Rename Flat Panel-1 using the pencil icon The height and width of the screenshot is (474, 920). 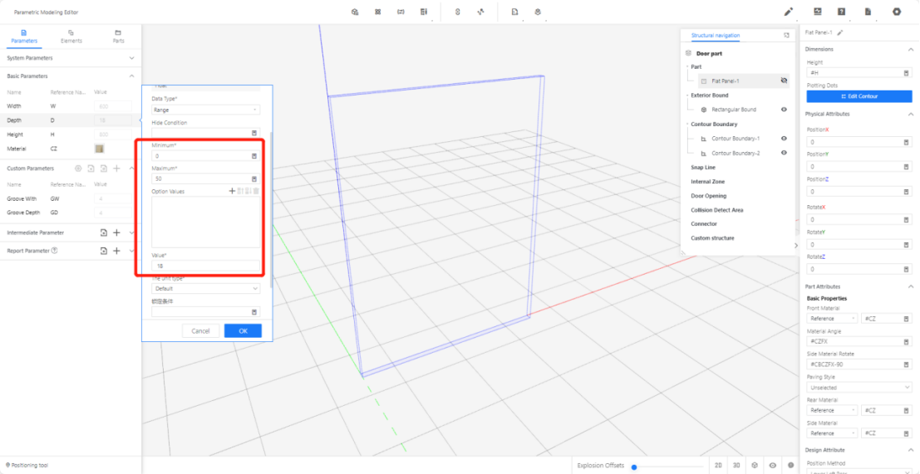[840, 32]
